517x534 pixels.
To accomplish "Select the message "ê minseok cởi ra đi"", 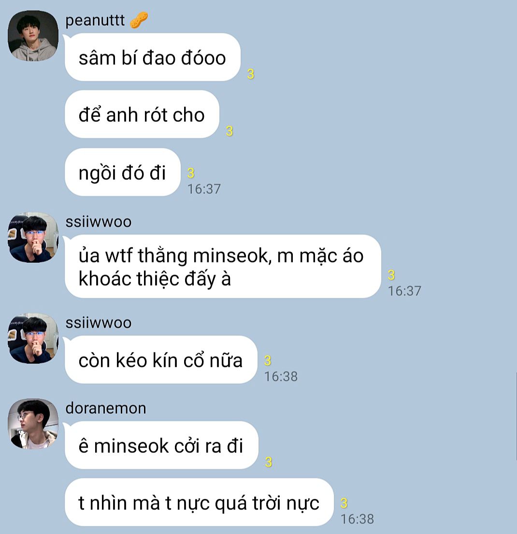I will 161,445.
